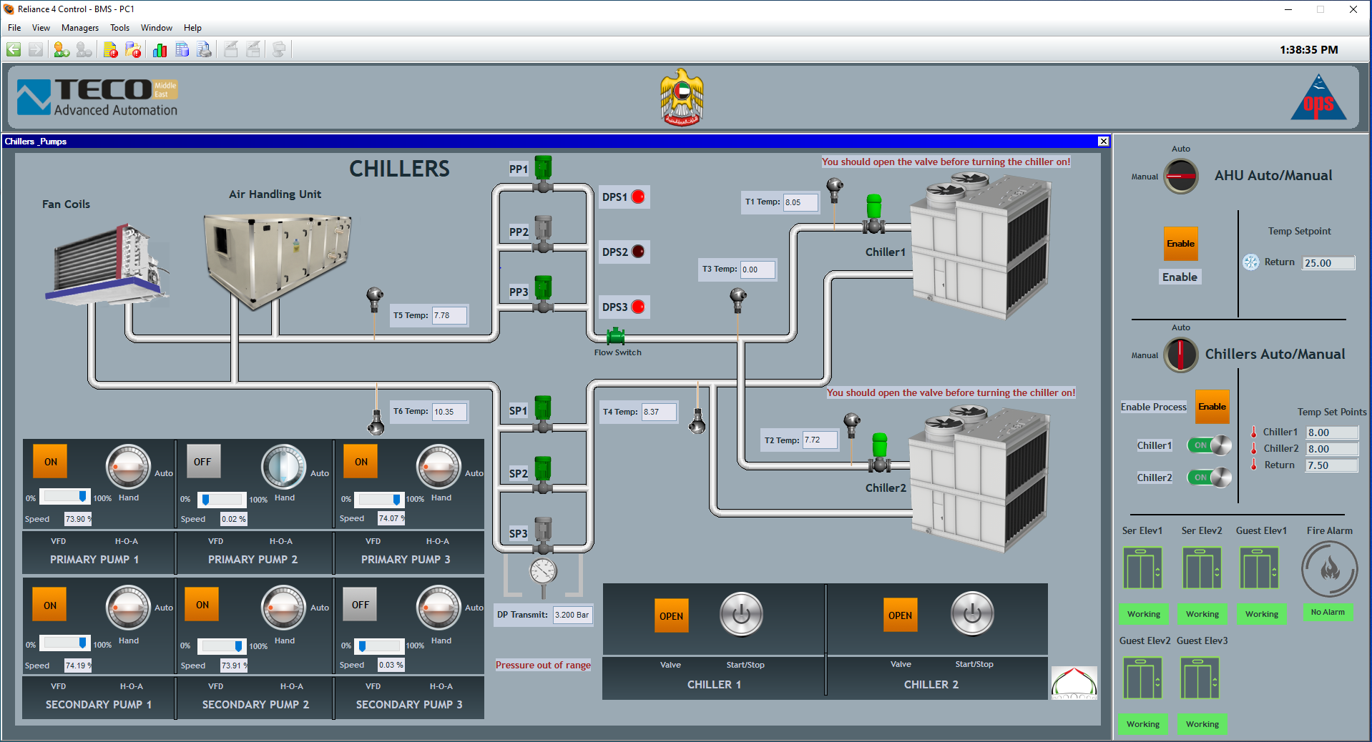Toggle the Chiller1 ON switch
The height and width of the screenshot is (742, 1372).
pos(1209,445)
